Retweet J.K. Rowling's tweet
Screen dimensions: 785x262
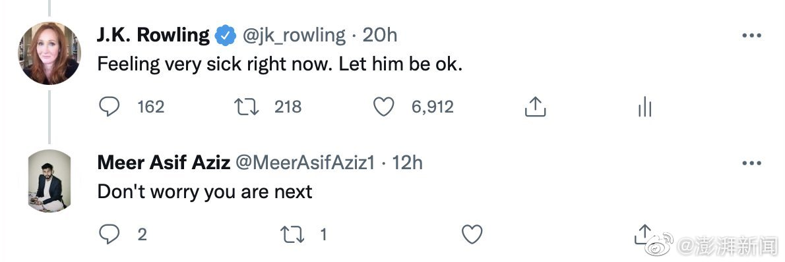coord(246,107)
